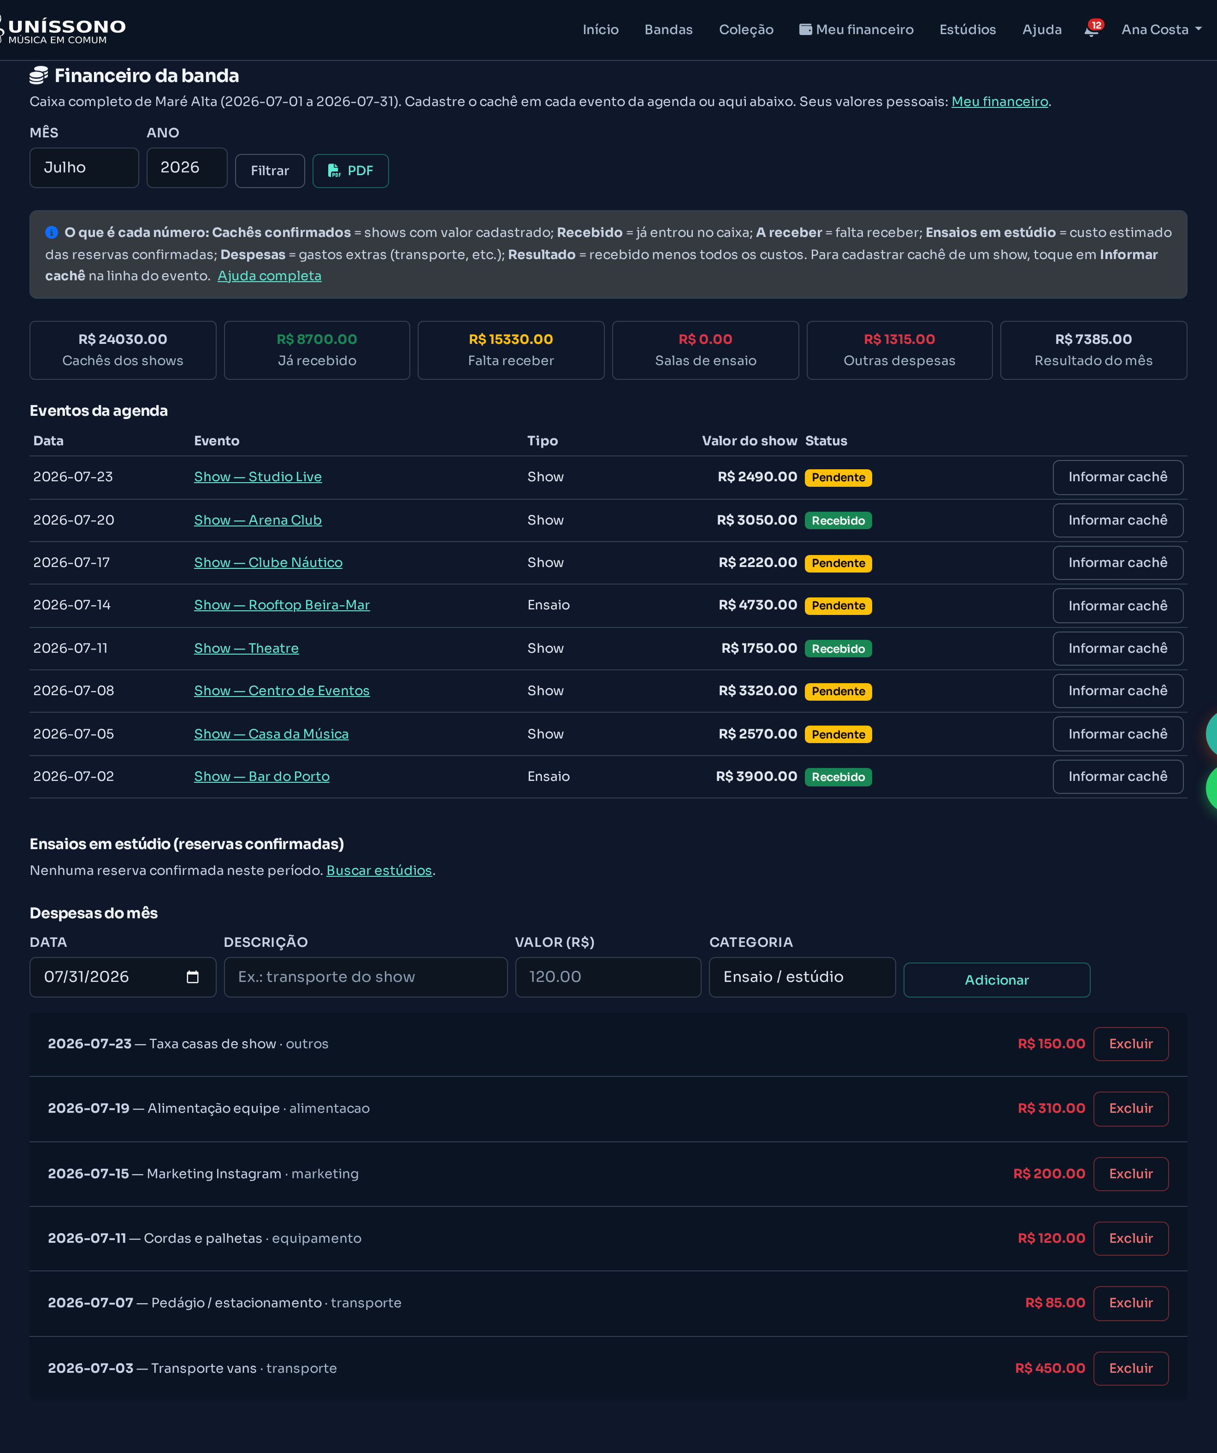
Task: Open the Ano dropdown showing 2026
Action: point(187,167)
